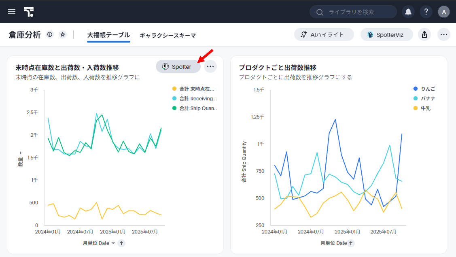Screen dimensions: 456x257
Task: Select the 大福帳テーブル tab
Action: (x=108, y=35)
